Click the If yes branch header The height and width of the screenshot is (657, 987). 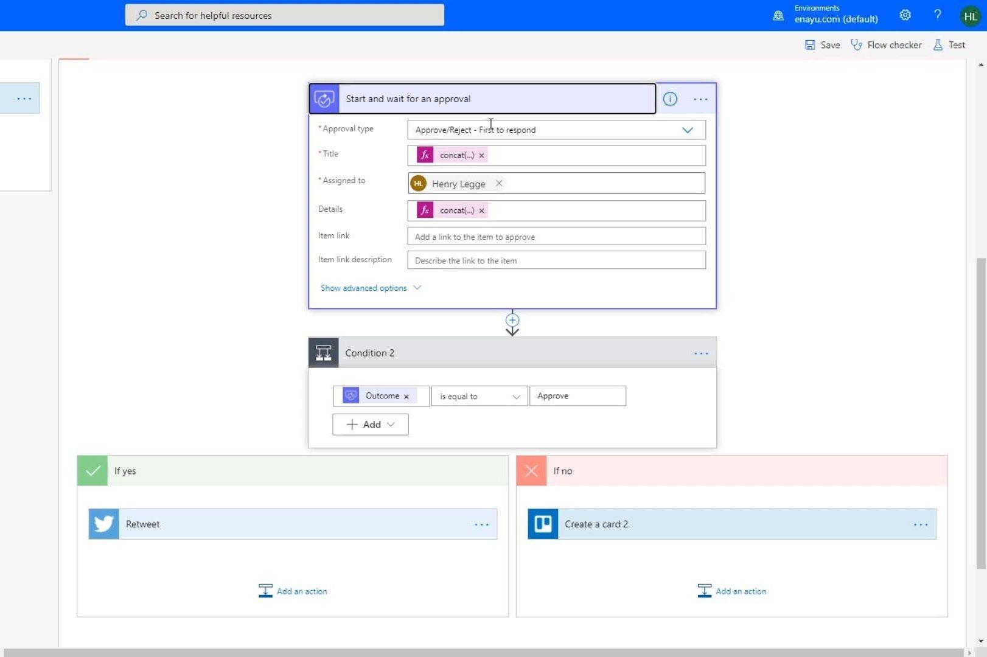(293, 471)
